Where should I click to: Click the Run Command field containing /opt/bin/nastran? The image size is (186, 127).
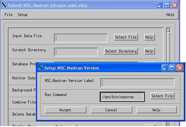tap(122, 97)
